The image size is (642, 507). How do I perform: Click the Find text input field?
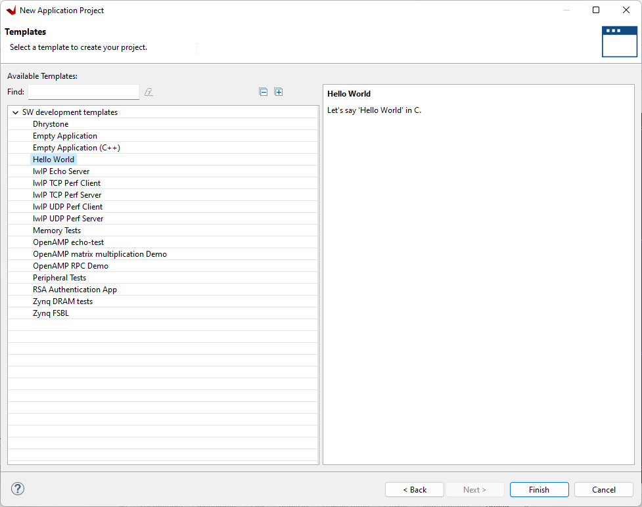pos(83,92)
